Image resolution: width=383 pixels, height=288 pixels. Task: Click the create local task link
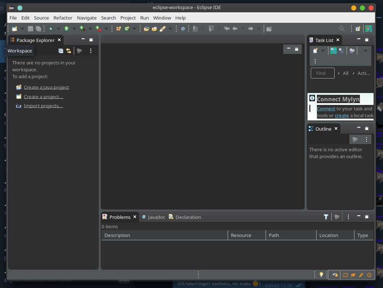(342, 115)
